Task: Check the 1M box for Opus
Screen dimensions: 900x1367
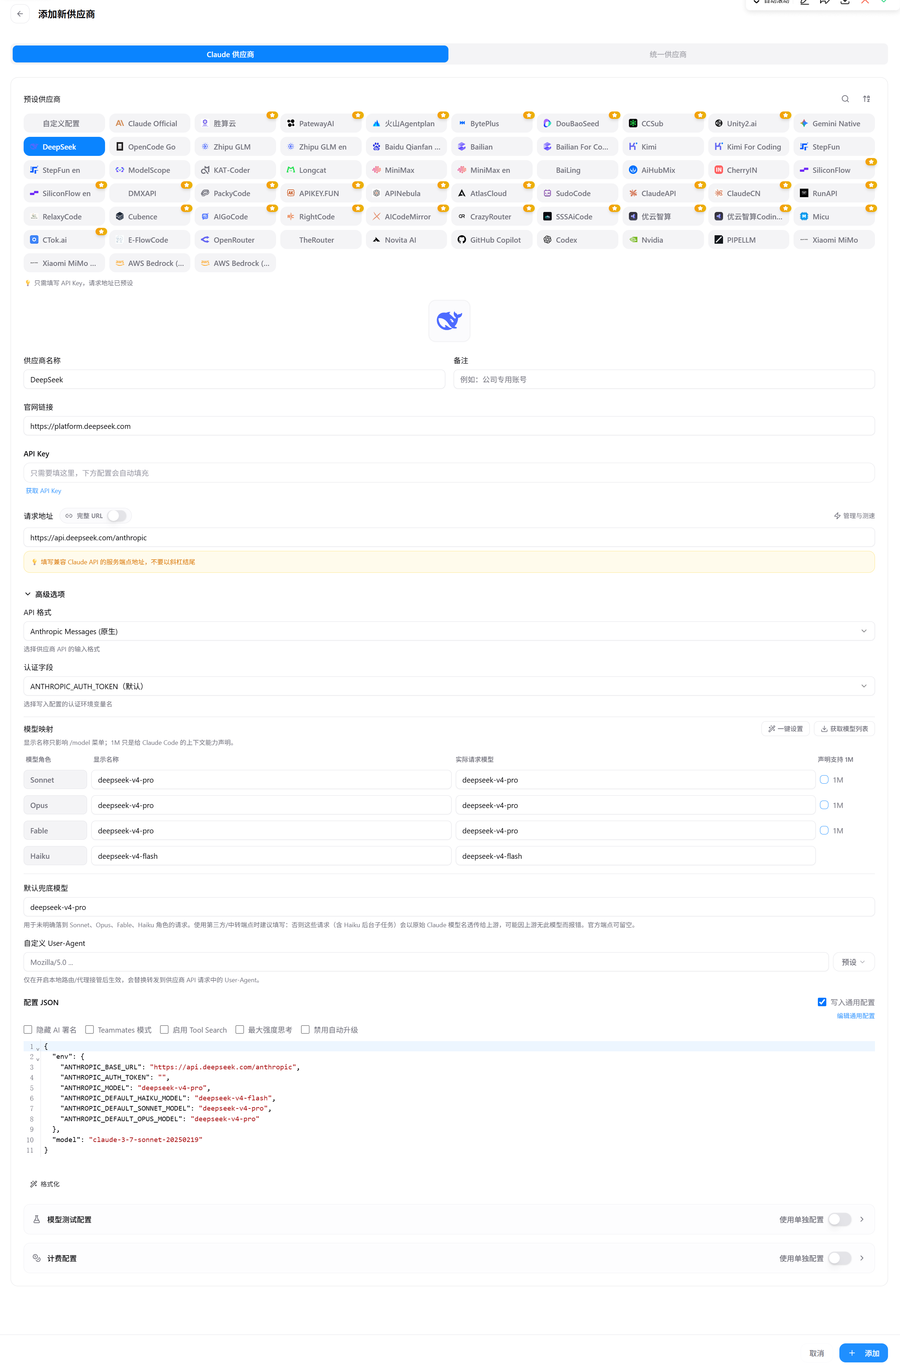Action: pyautogui.click(x=824, y=805)
